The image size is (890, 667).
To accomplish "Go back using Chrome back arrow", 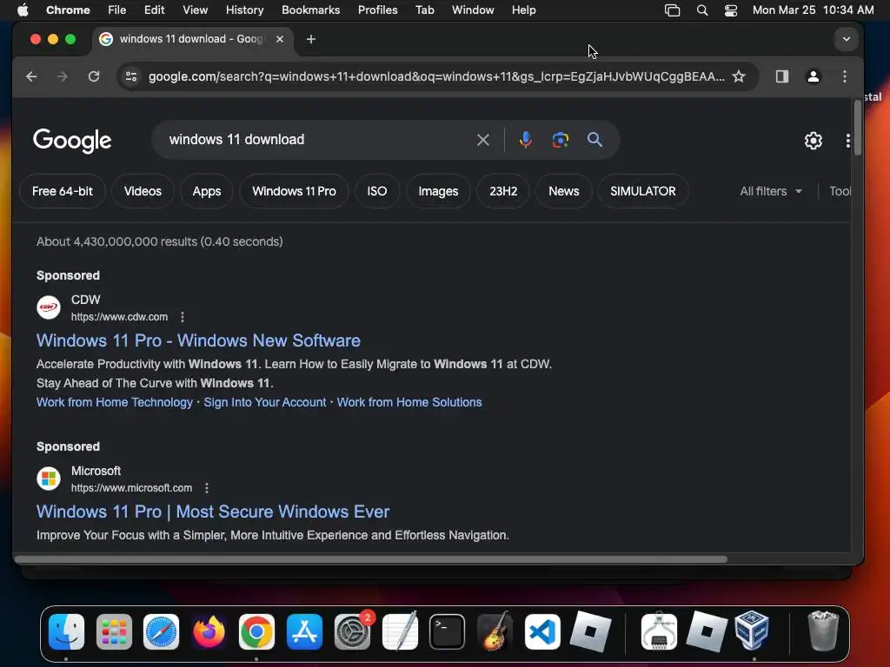I will pyautogui.click(x=31, y=76).
